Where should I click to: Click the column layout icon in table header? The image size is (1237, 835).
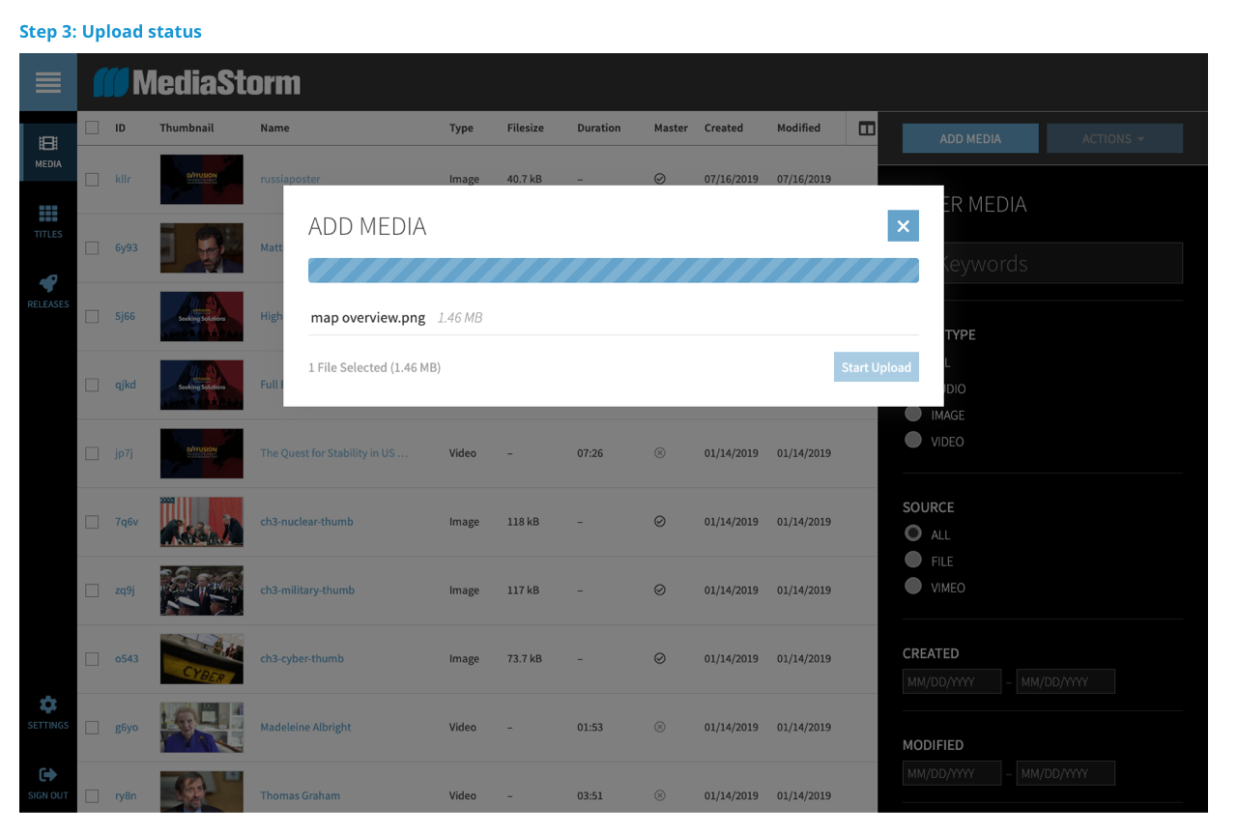pos(867,129)
